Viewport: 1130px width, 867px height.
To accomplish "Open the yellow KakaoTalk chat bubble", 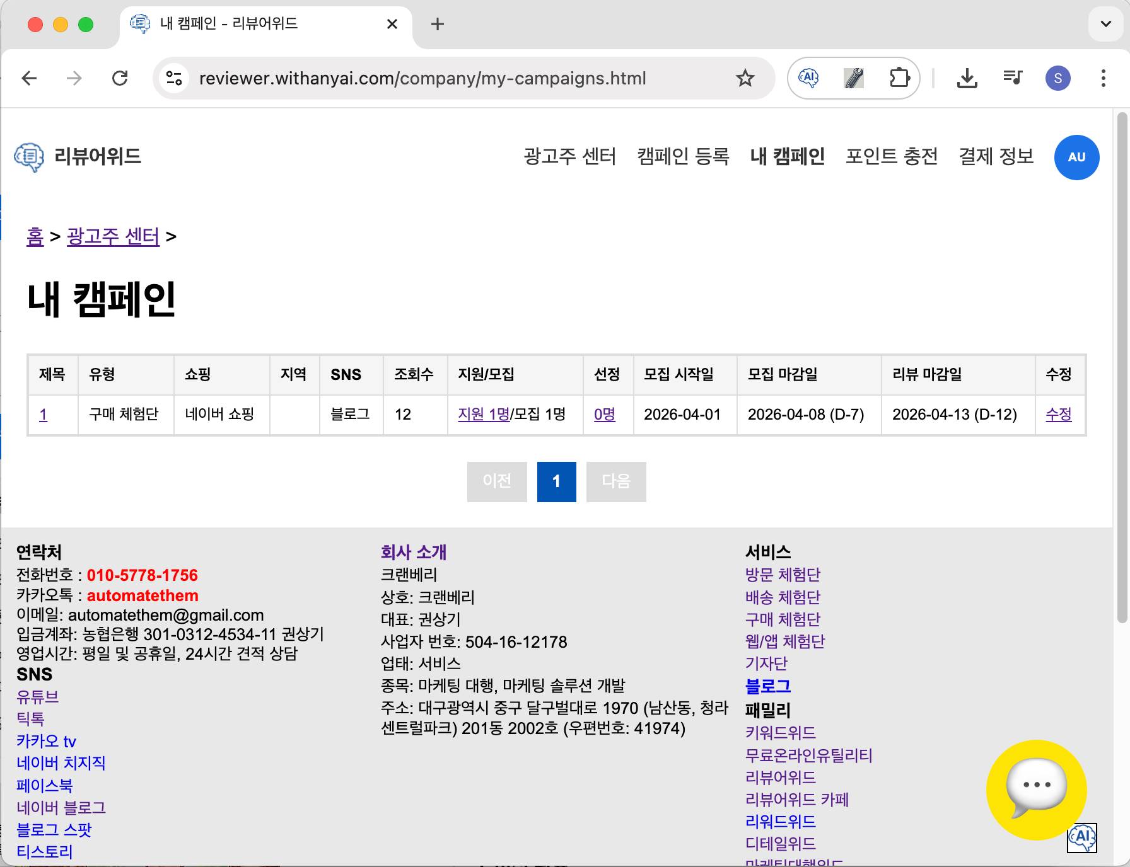I will (x=1036, y=789).
